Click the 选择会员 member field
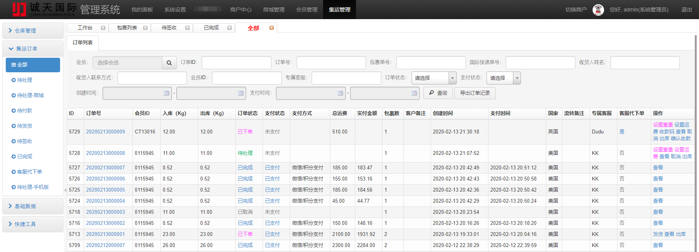The image size is (699, 252). point(128,63)
